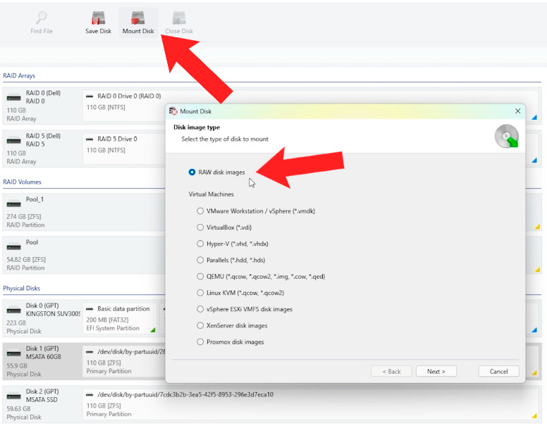547x433 pixels.
Task: Select RAW disk images radio option
Action: point(192,172)
